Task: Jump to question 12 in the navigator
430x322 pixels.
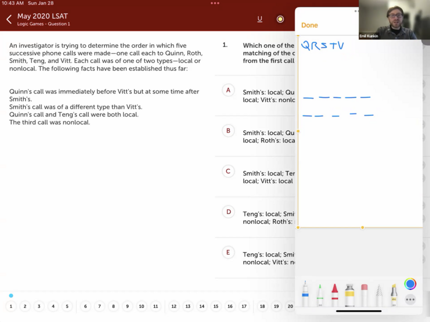Action: coord(174,306)
